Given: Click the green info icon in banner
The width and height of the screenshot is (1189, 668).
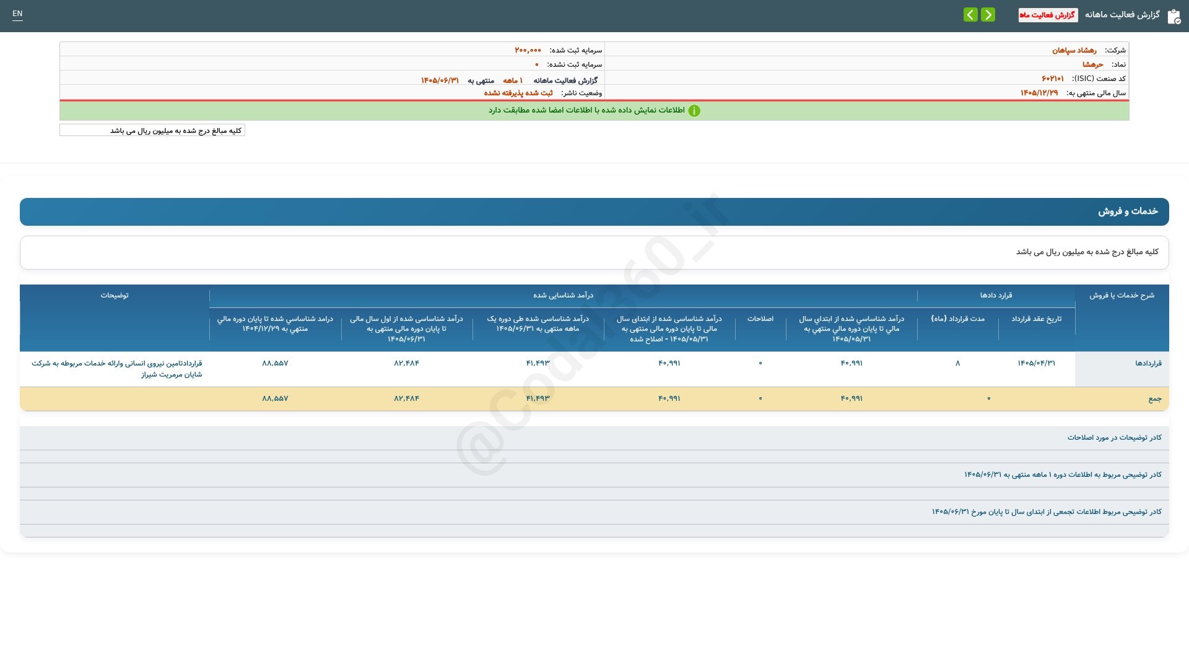Looking at the screenshot, I should tap(694, 111).
